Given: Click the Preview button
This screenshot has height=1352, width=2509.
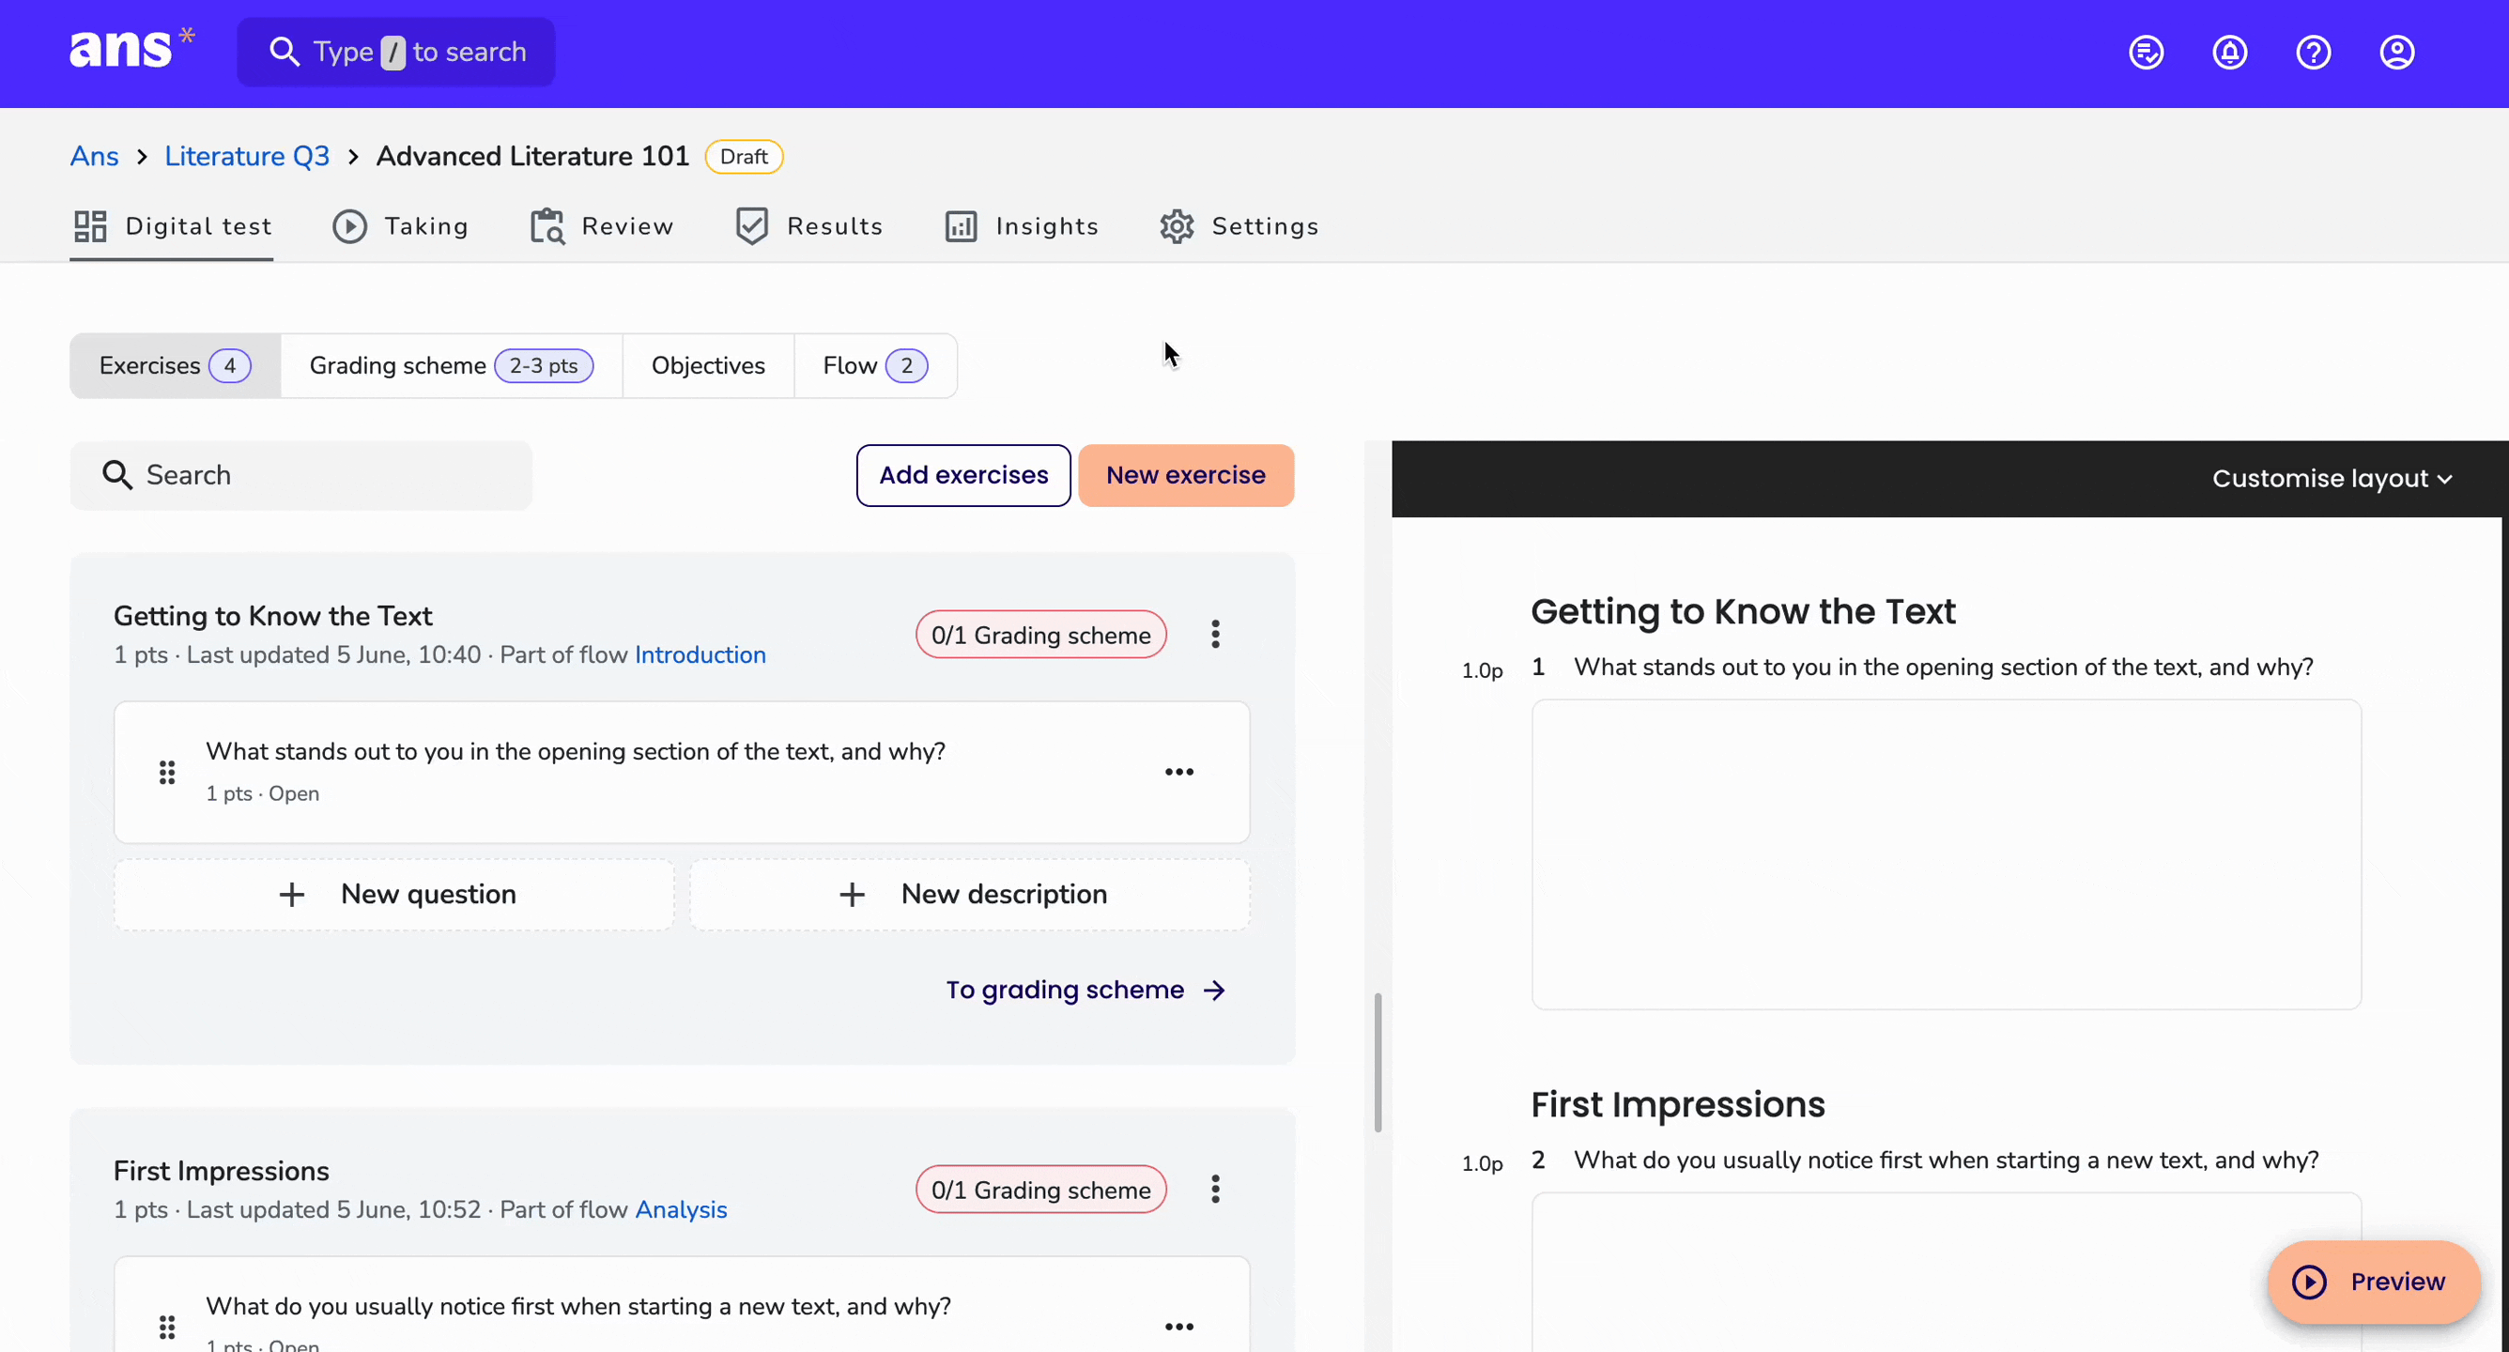Looking at the screenshot, I should (x=2374, y=1282).
